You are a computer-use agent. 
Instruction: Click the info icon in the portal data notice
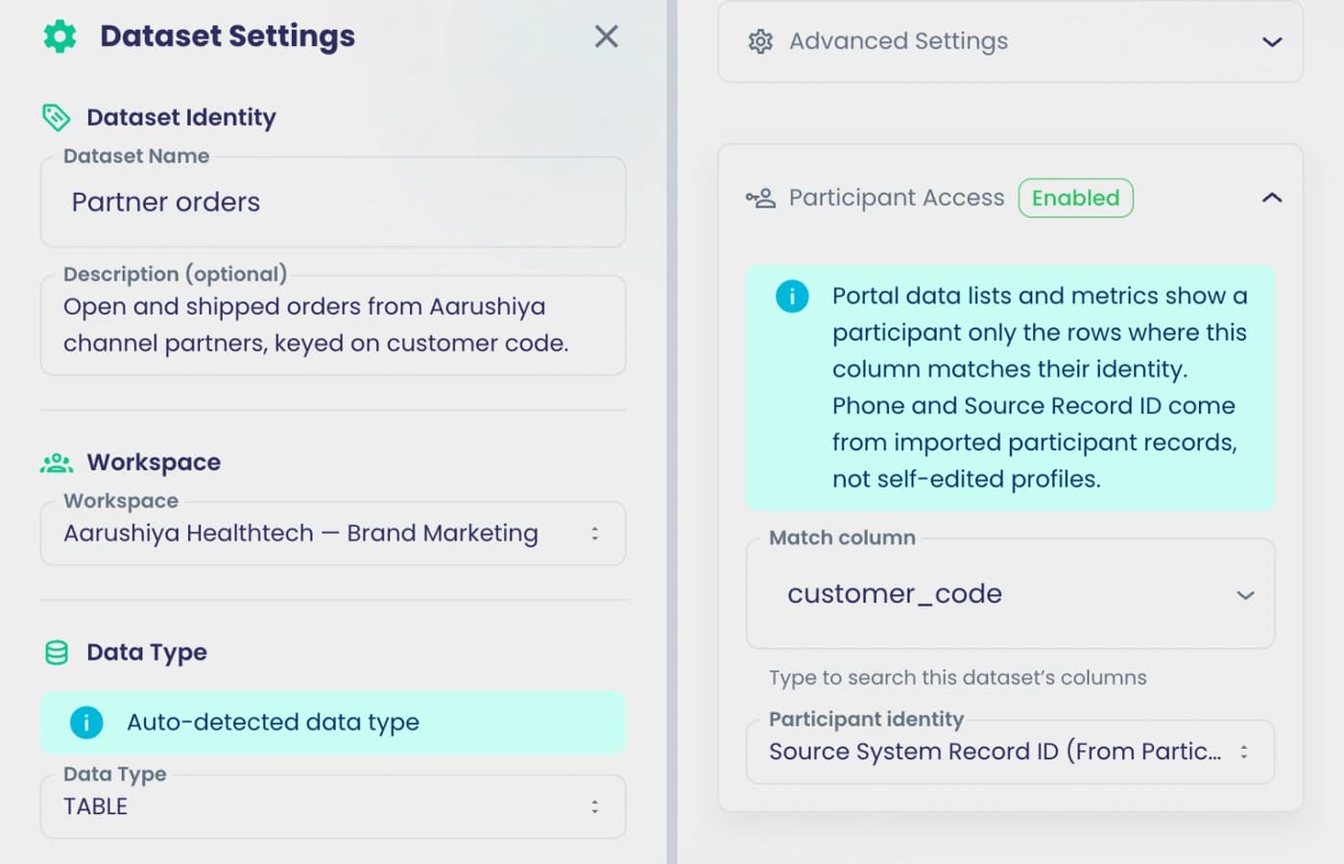pos(792,296)
